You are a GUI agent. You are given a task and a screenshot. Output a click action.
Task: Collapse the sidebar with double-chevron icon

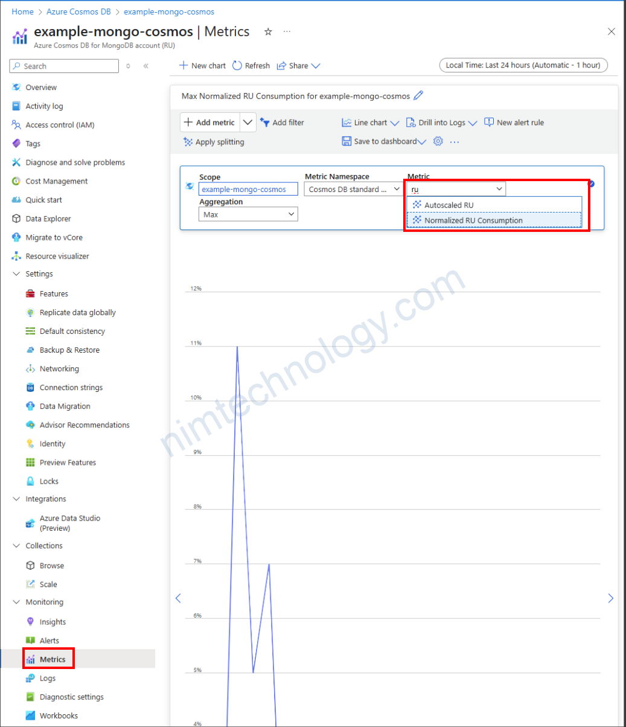[145, 66]
